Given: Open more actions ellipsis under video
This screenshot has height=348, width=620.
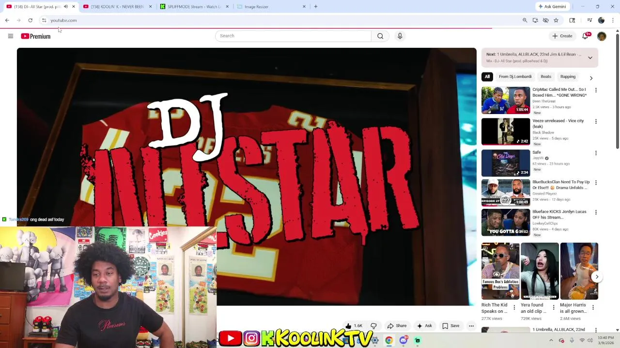Looking at the screenshot, I should click(x=471, y=326).
